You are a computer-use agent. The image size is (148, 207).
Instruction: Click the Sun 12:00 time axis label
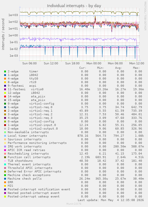51,63
